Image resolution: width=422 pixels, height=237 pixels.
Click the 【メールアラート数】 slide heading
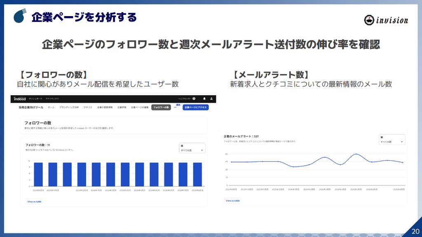pyautogui.click(x=270, y=75)
